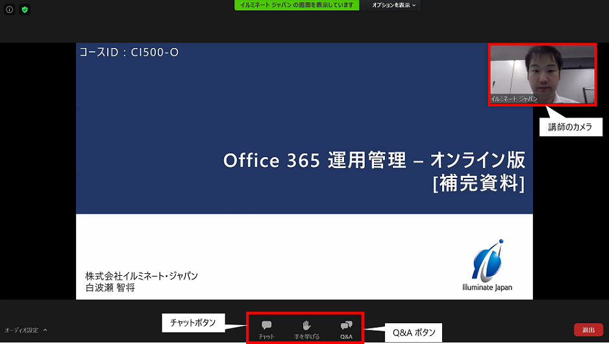Click the 株式会社イルミネート・ジャパン text

pos(142,276)
